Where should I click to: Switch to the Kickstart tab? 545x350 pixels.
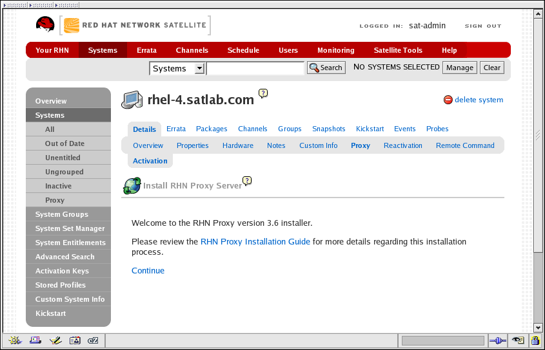[x=370, y=129]
